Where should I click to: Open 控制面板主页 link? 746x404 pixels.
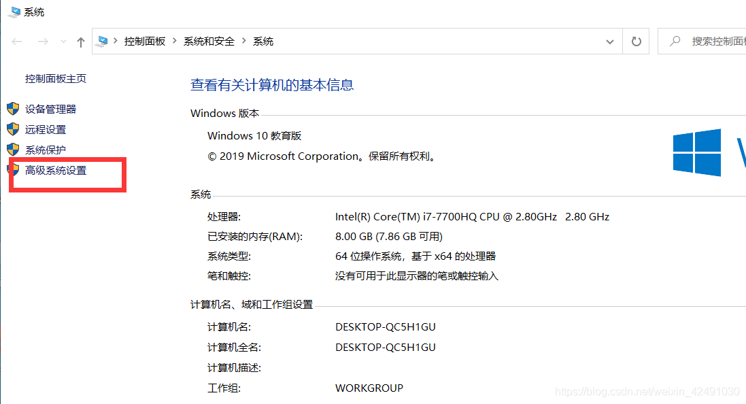(56, 78)
